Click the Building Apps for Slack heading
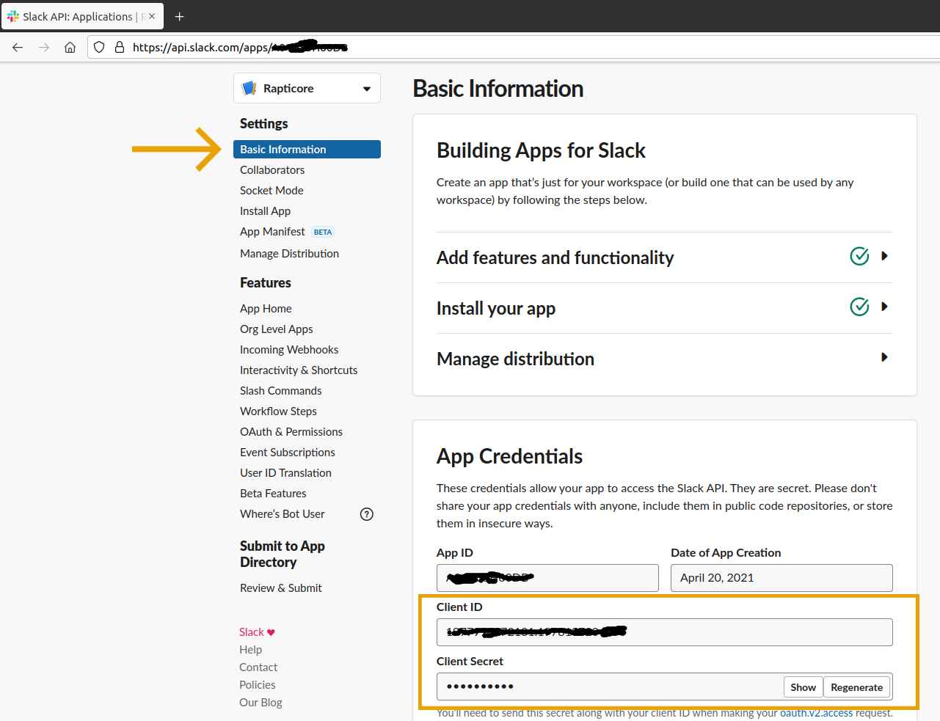940x721 pixels. click(x=541, y=150)
